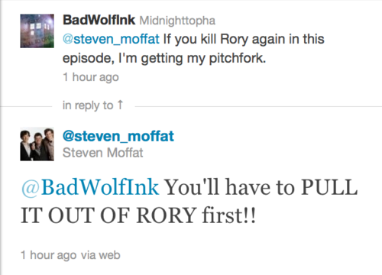This screenshot has height=275, width=382.
Task: Click the up arrow beside 'in reply to'
Action: [120, 105]
